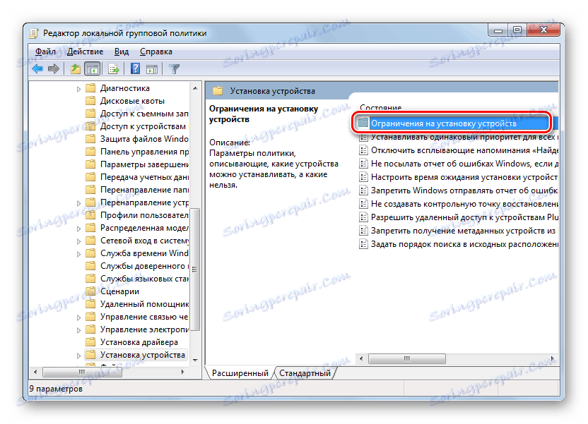Expand the Управление связью че node

[78, 317]
